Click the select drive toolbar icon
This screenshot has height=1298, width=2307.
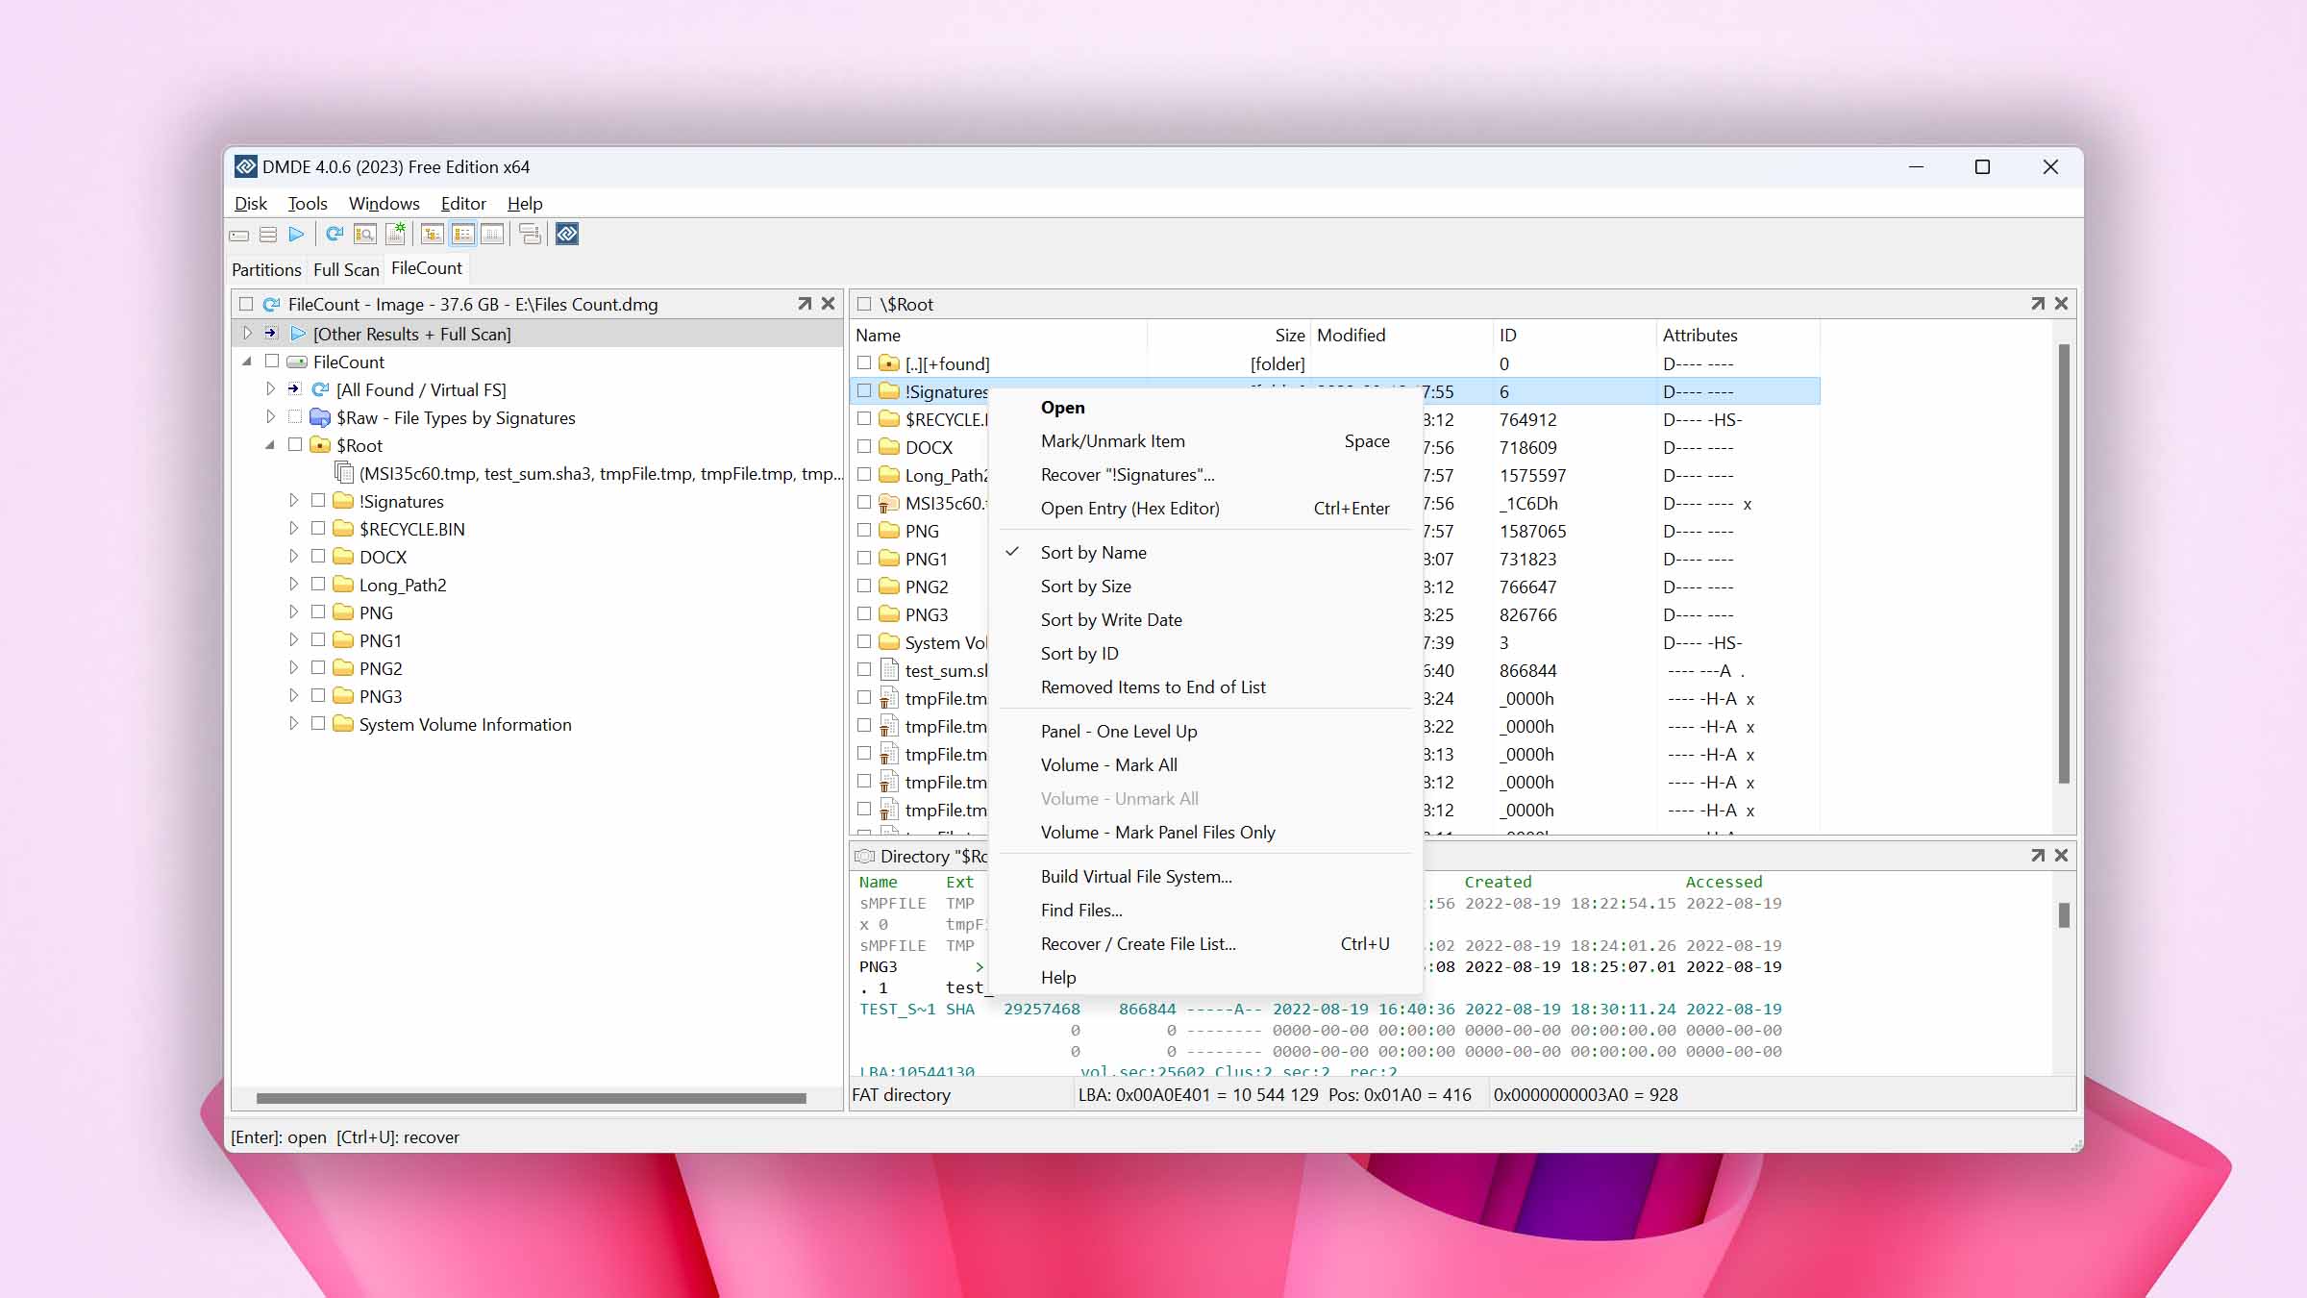click(x=239, y=235)
